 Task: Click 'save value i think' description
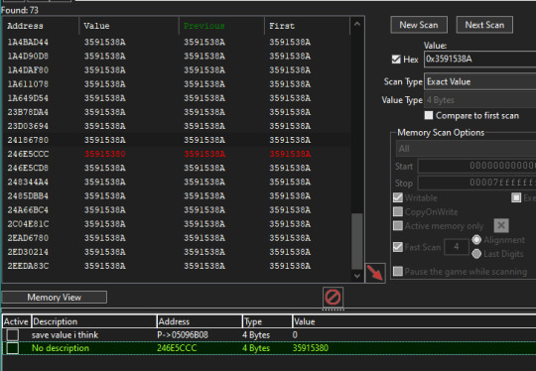point(65,334)
